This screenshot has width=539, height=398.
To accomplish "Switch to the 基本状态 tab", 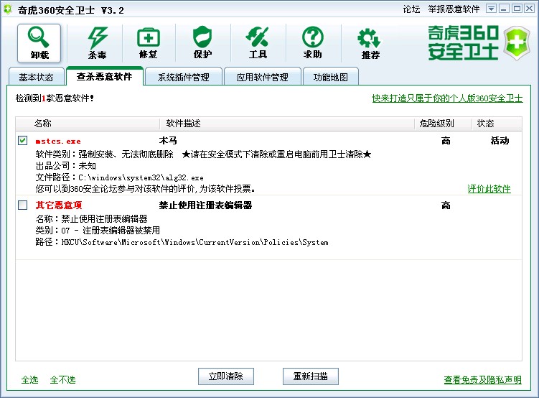I will pos(36,77).
